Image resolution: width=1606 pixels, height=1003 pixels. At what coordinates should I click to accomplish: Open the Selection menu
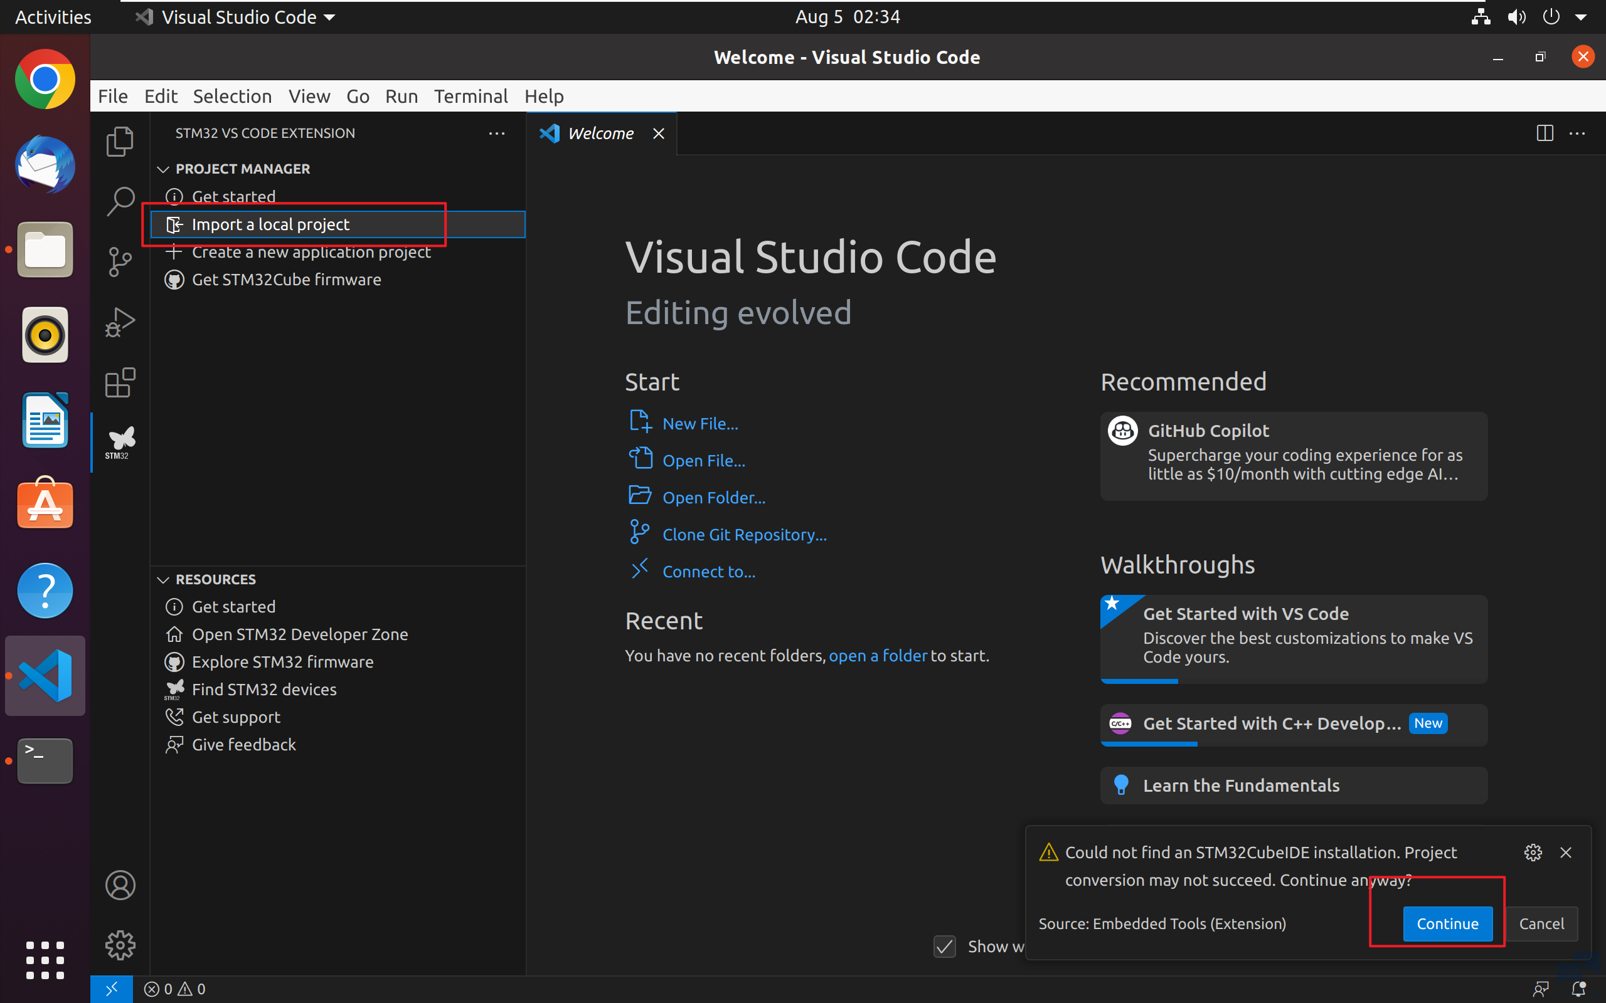[232, 96]
